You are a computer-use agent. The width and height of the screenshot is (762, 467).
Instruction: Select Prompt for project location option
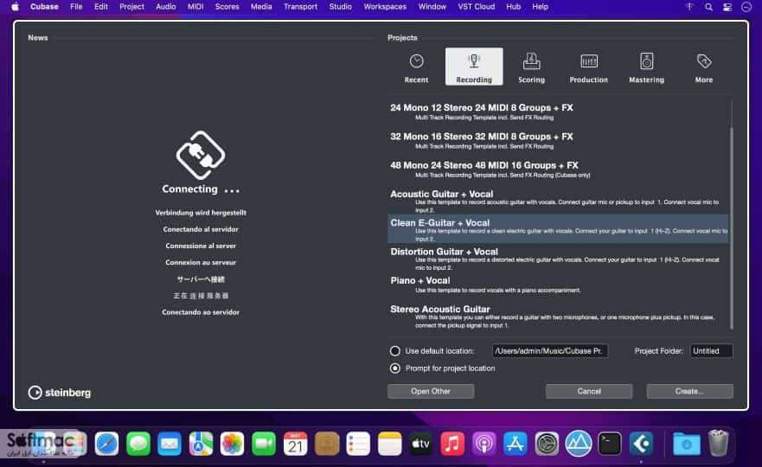click(395, 368)
